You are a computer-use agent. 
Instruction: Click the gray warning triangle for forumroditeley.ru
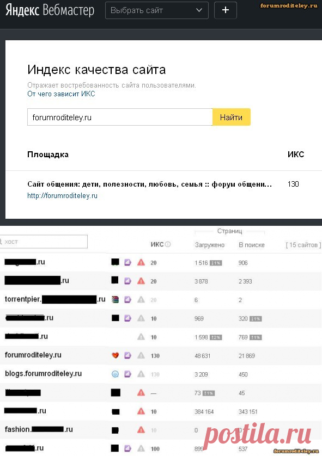pyautogui.click(x=141, y=355)
